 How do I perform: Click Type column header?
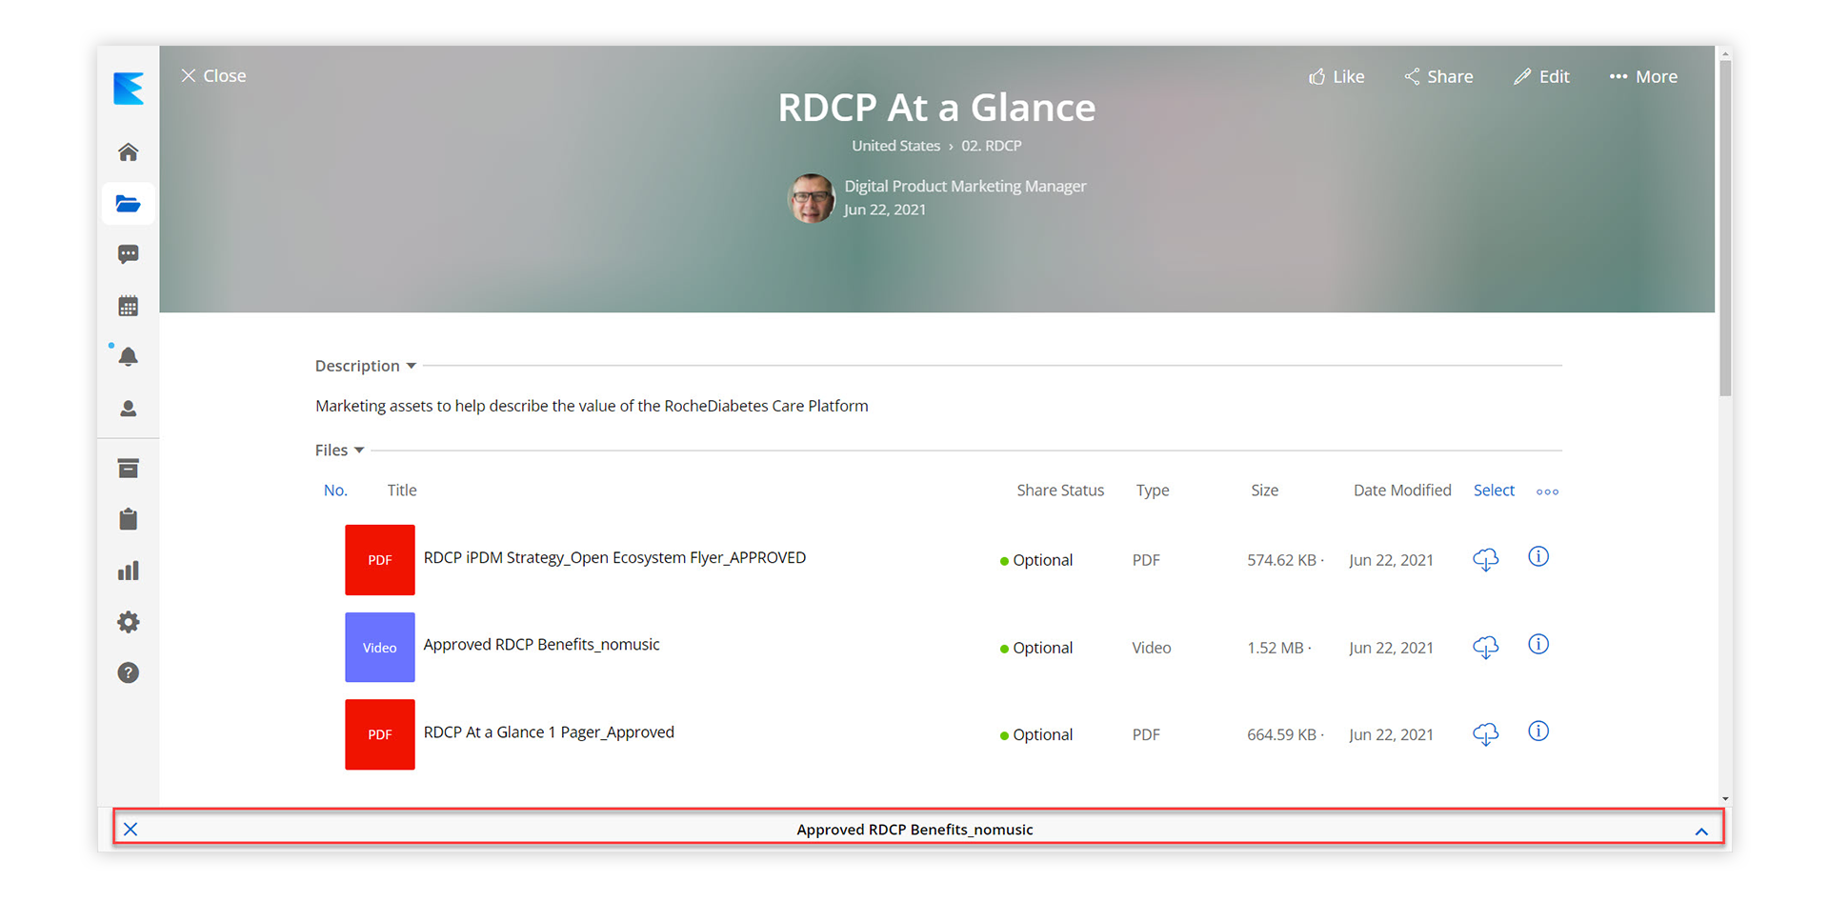[1153, 491]
